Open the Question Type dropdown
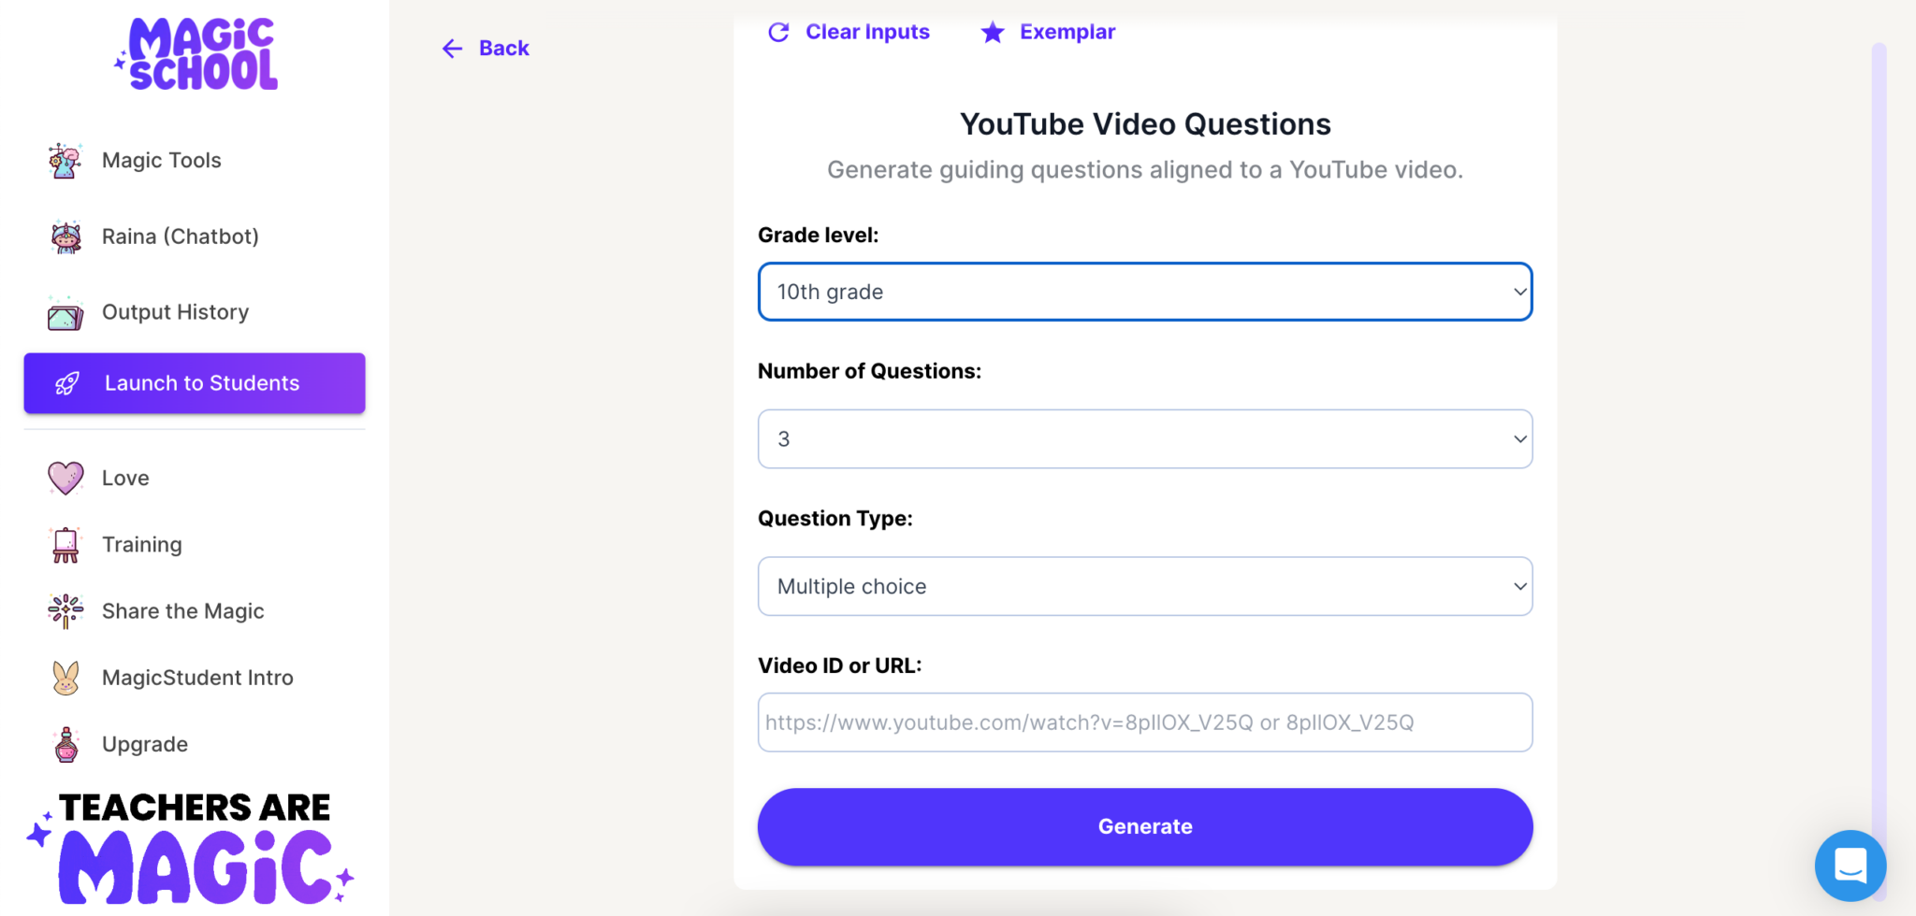The image size is (1916, 916). [x=1143, y=586]
